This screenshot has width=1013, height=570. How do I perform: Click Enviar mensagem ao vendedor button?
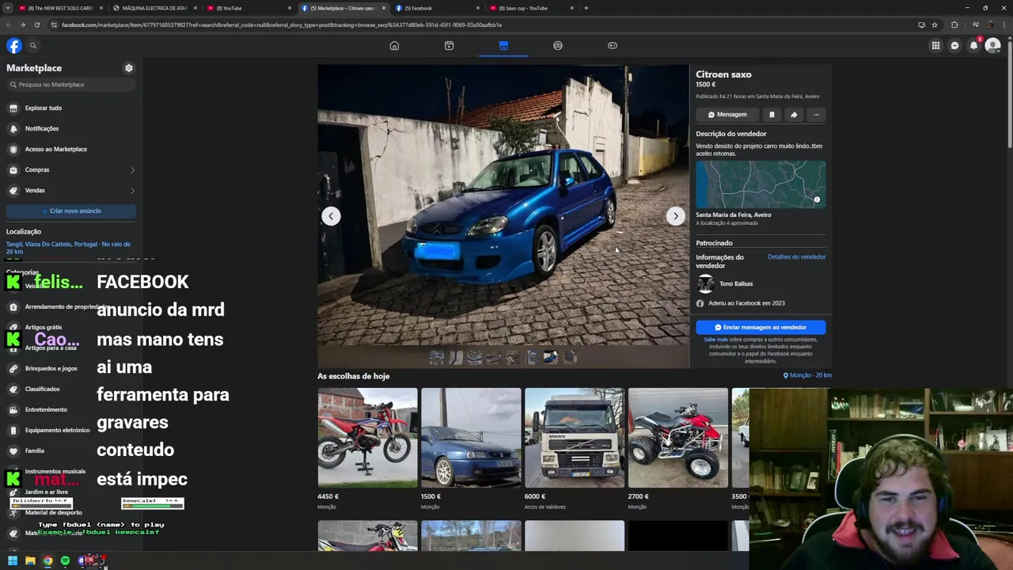pyautogui.click(x=761, y=327)
